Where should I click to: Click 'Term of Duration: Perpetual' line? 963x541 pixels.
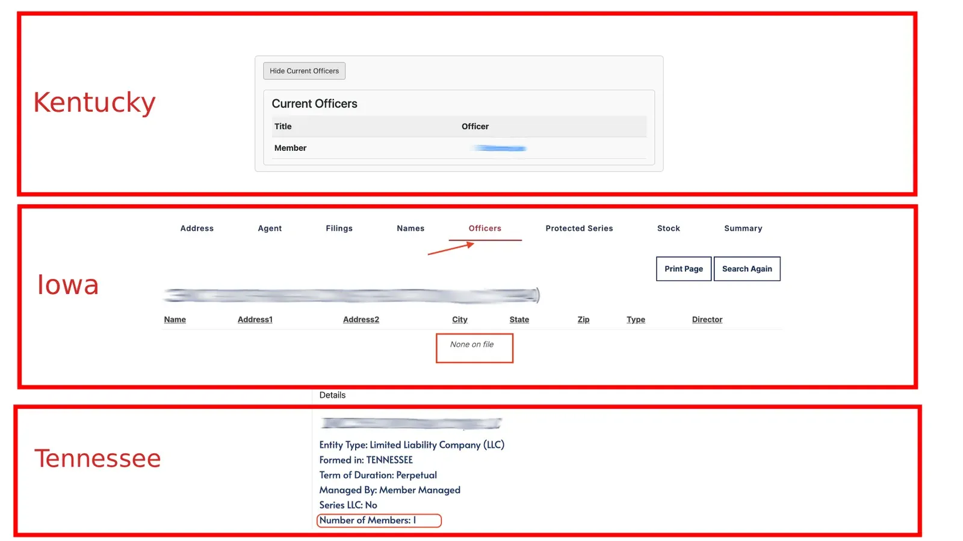(378, 475)
